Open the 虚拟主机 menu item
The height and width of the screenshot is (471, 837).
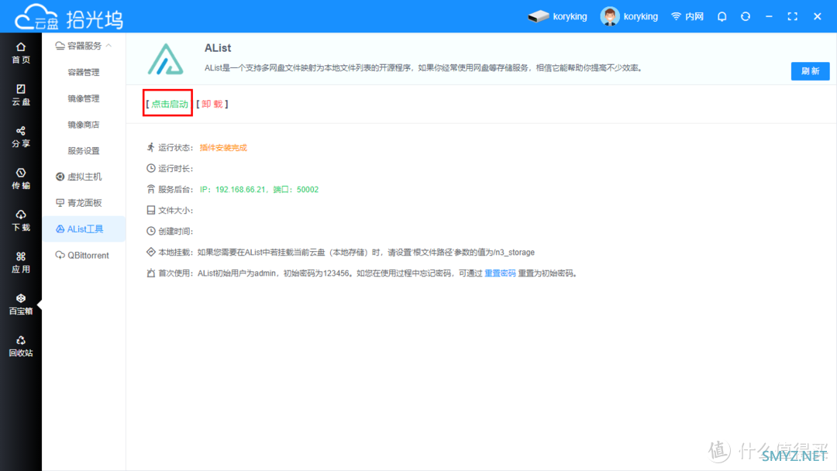coord(79,177)
